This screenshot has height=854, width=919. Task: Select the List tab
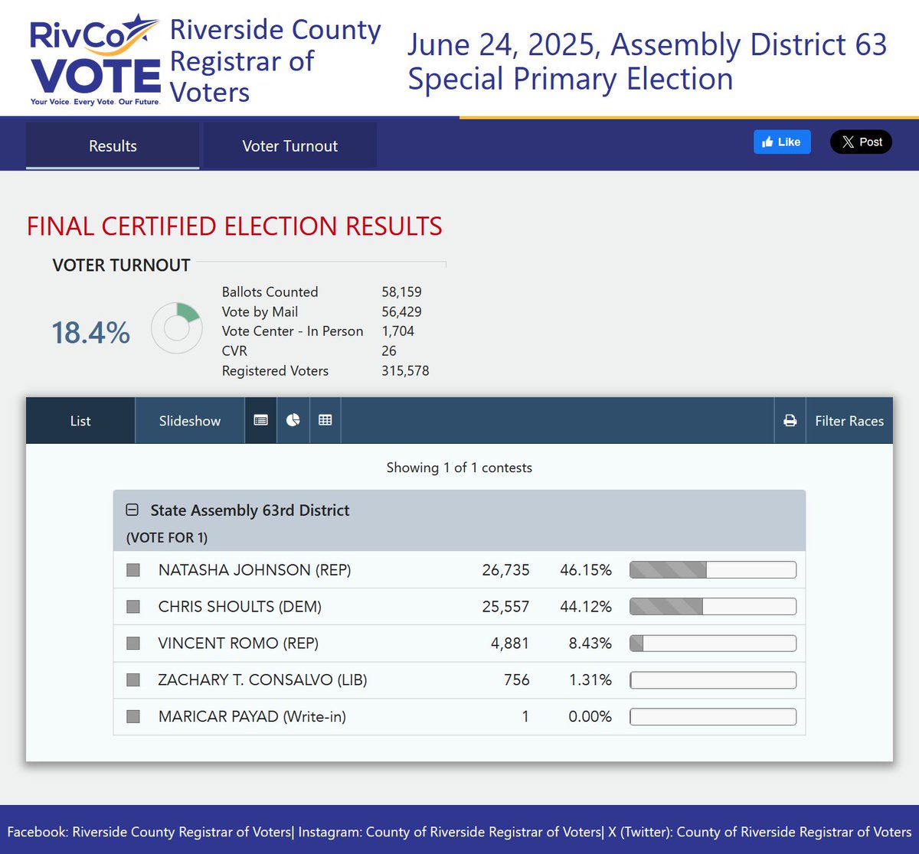(80, 420)
